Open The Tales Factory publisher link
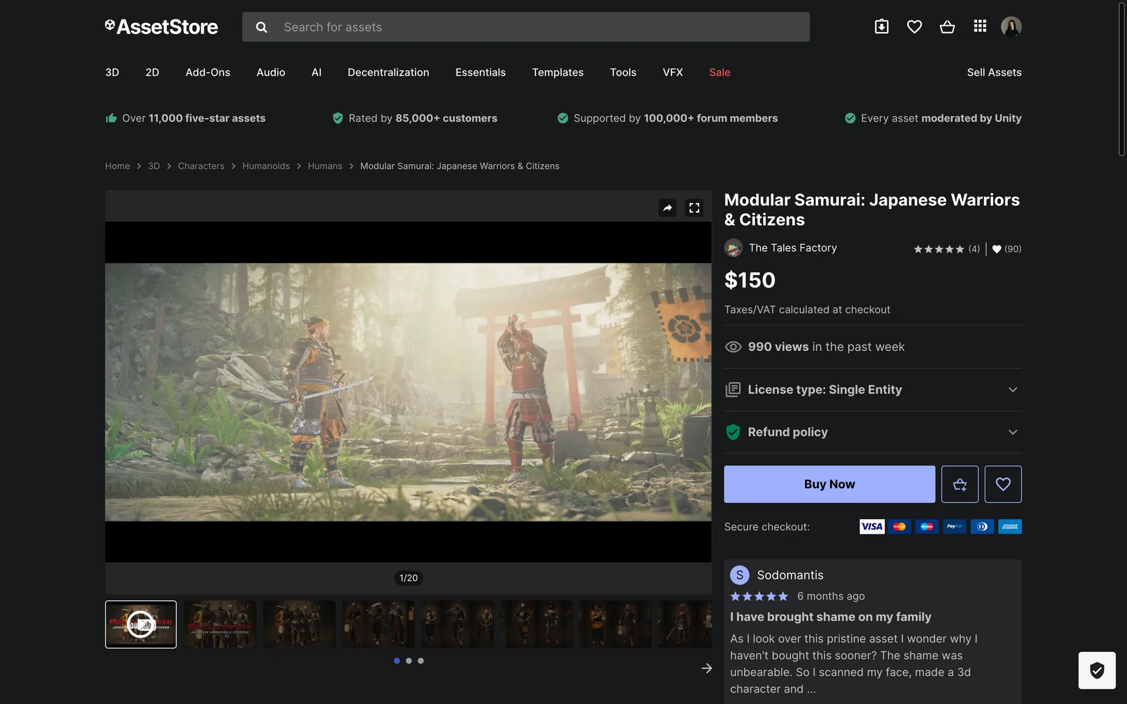Viewport: 1127px width, 704px height. click(x=792, y=248)
